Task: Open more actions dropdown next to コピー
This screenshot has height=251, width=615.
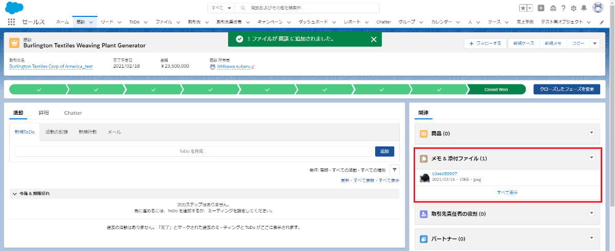Action: click(x=594, y=44)
